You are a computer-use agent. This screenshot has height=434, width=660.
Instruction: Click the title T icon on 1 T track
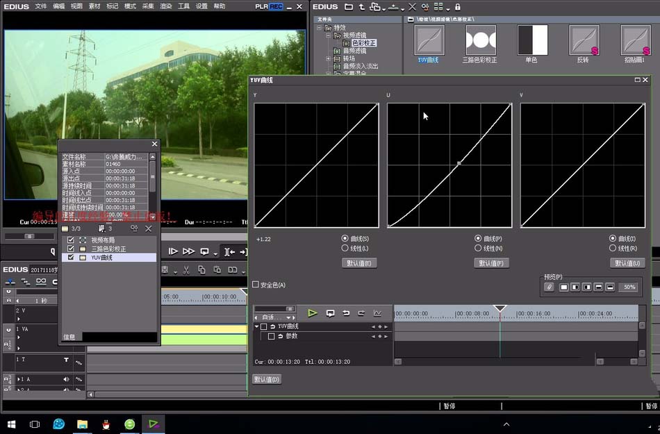point(66,360)
